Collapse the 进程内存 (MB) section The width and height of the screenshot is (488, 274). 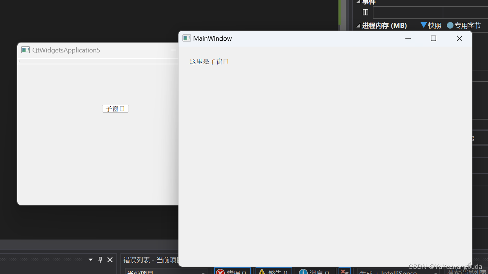pyautogui.click(x=358, y=26)
